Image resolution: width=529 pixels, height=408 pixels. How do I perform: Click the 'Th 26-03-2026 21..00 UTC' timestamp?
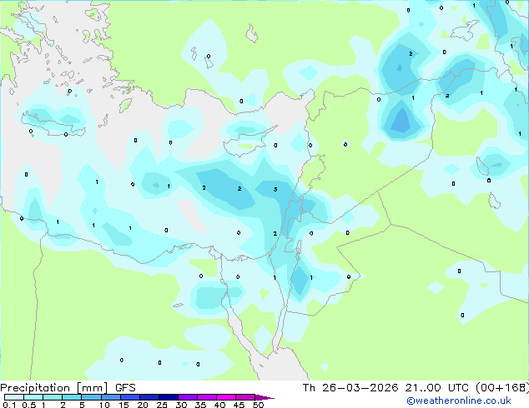tap(387, 388)
